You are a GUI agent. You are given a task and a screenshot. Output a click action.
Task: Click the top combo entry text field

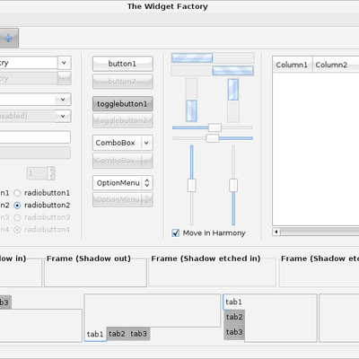click(x=29, y=63)
